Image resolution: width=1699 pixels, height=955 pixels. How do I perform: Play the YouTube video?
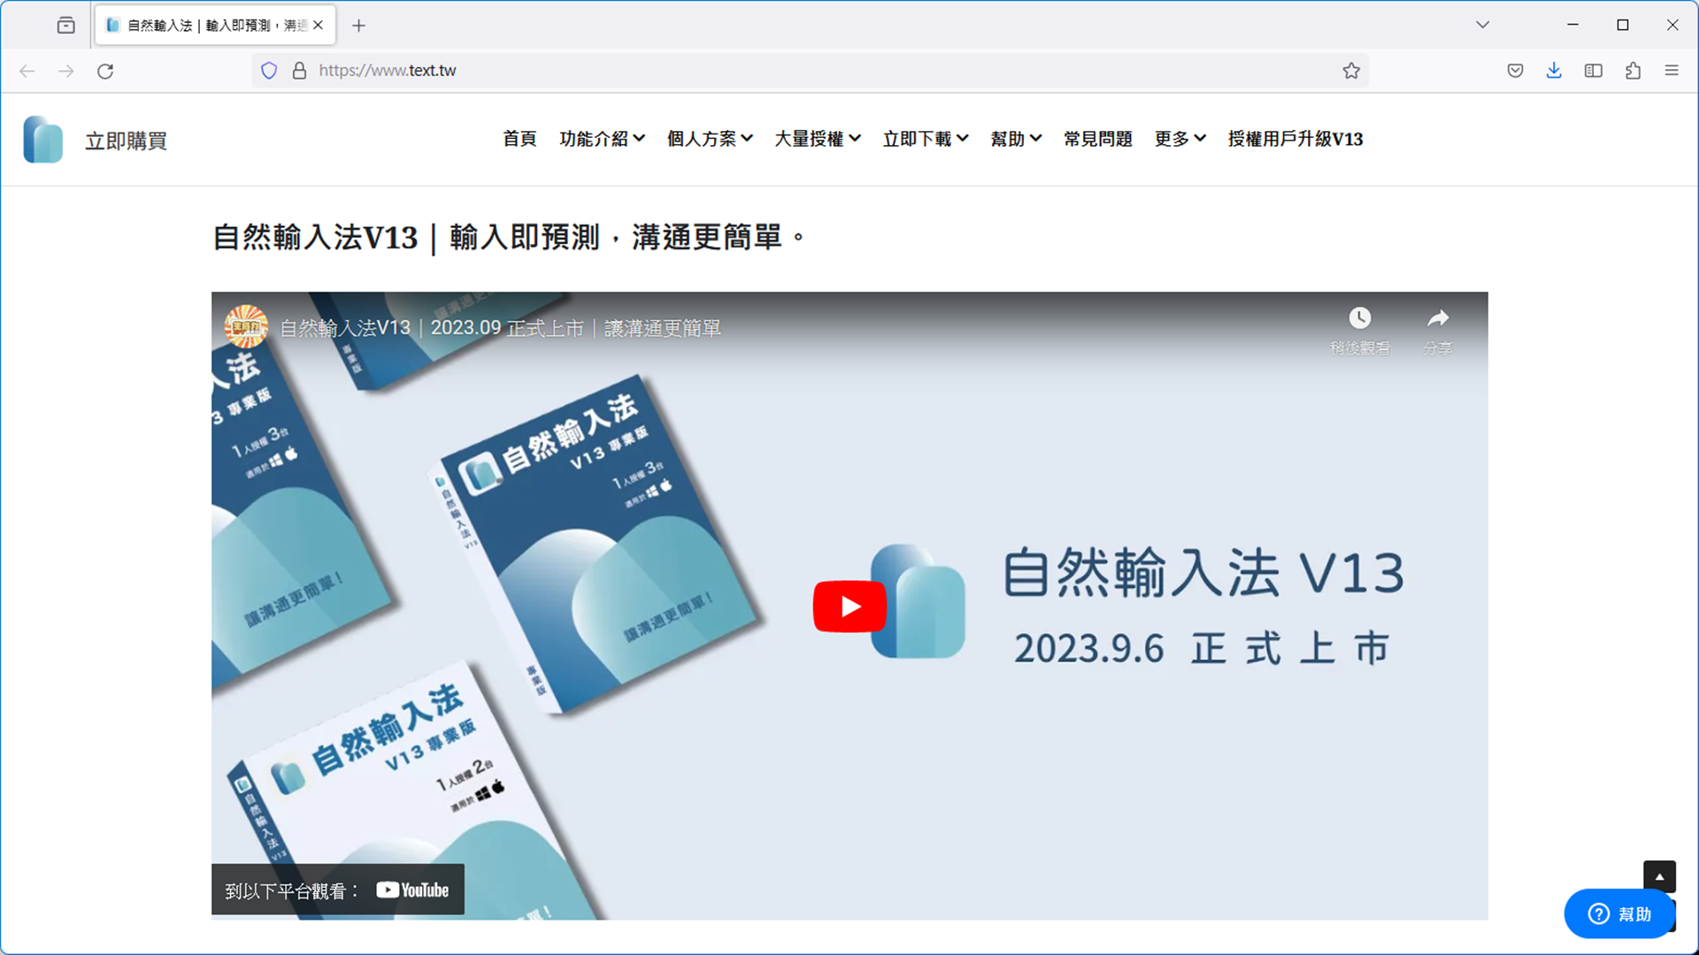tap(849, 607)
